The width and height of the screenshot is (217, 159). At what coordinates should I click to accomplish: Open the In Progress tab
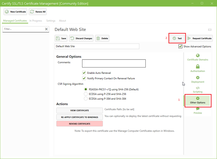(x=35, y=21)
